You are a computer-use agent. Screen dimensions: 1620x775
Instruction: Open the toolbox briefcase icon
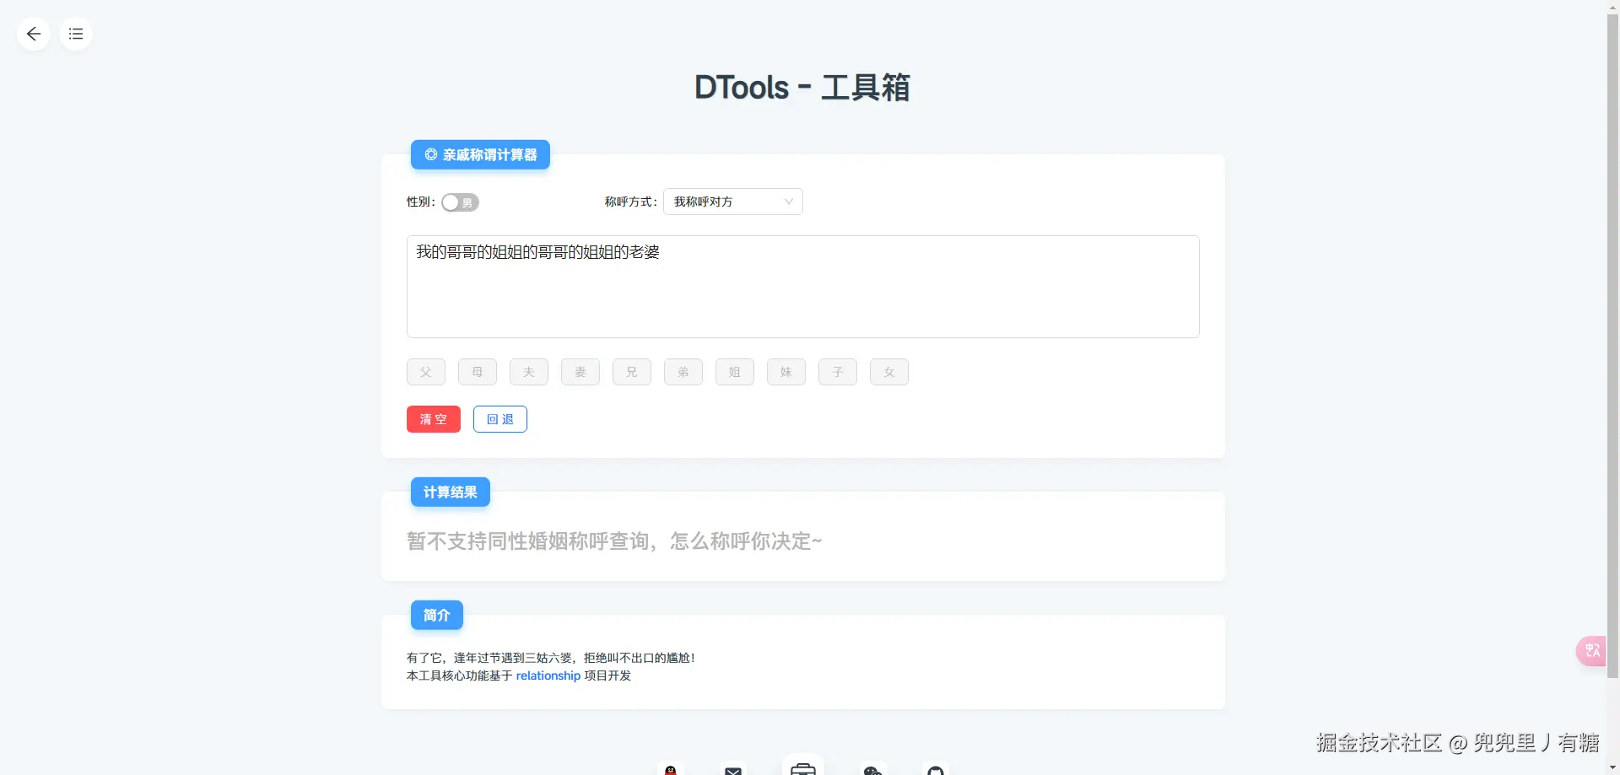[803, 765]
